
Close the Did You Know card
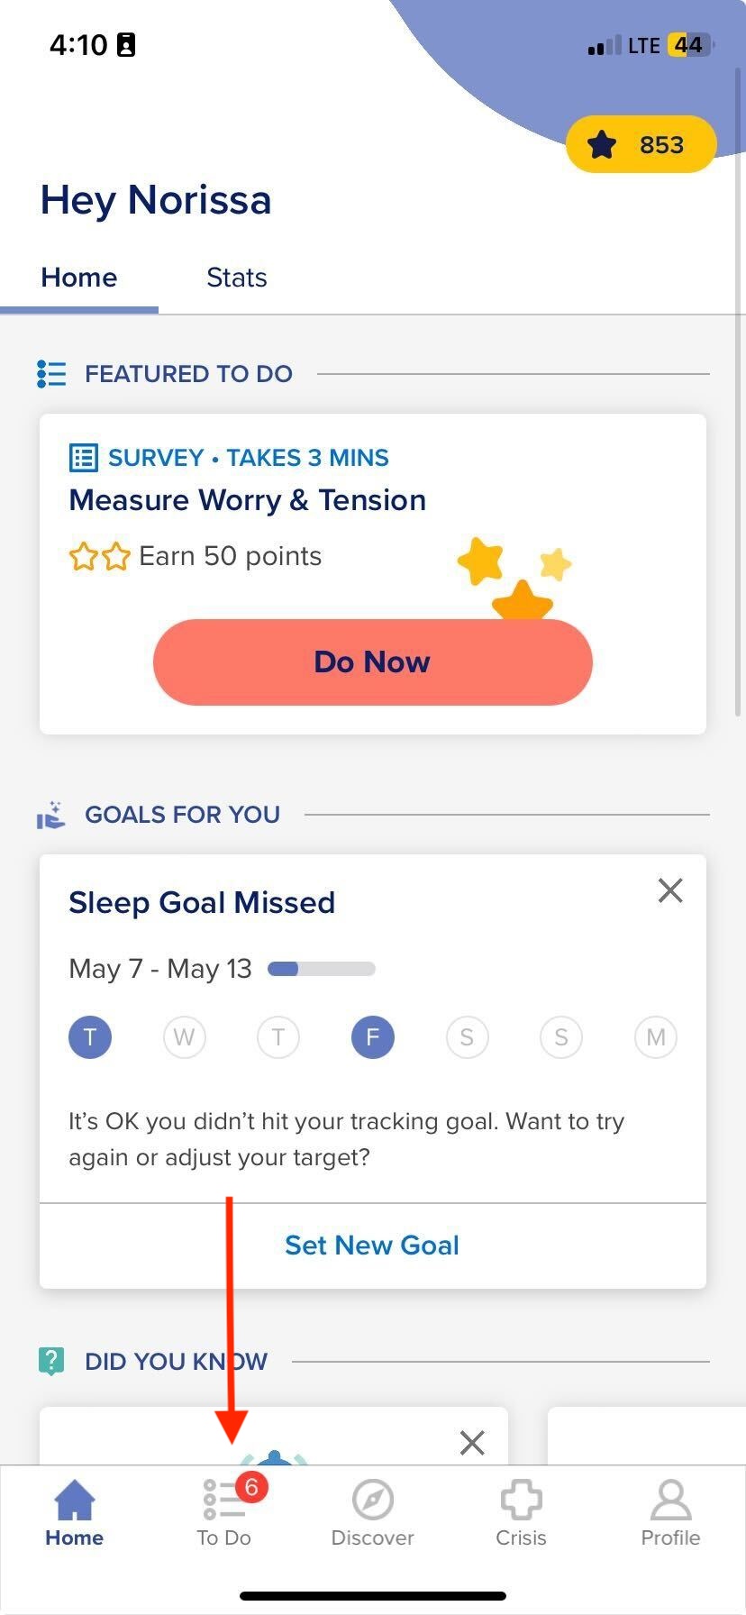click(x=472, y=1443)
